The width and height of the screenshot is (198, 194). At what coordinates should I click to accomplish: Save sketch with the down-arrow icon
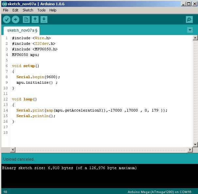tap(44, 20)
